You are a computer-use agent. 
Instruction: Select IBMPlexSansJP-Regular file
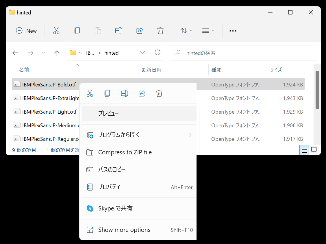pyautogui.click(x=51, y=139)
